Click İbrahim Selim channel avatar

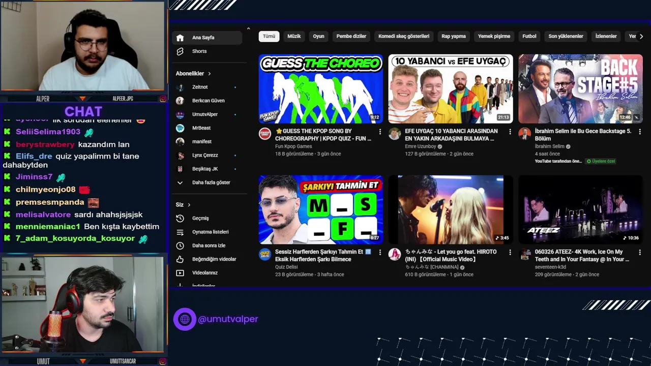[525, 134]
